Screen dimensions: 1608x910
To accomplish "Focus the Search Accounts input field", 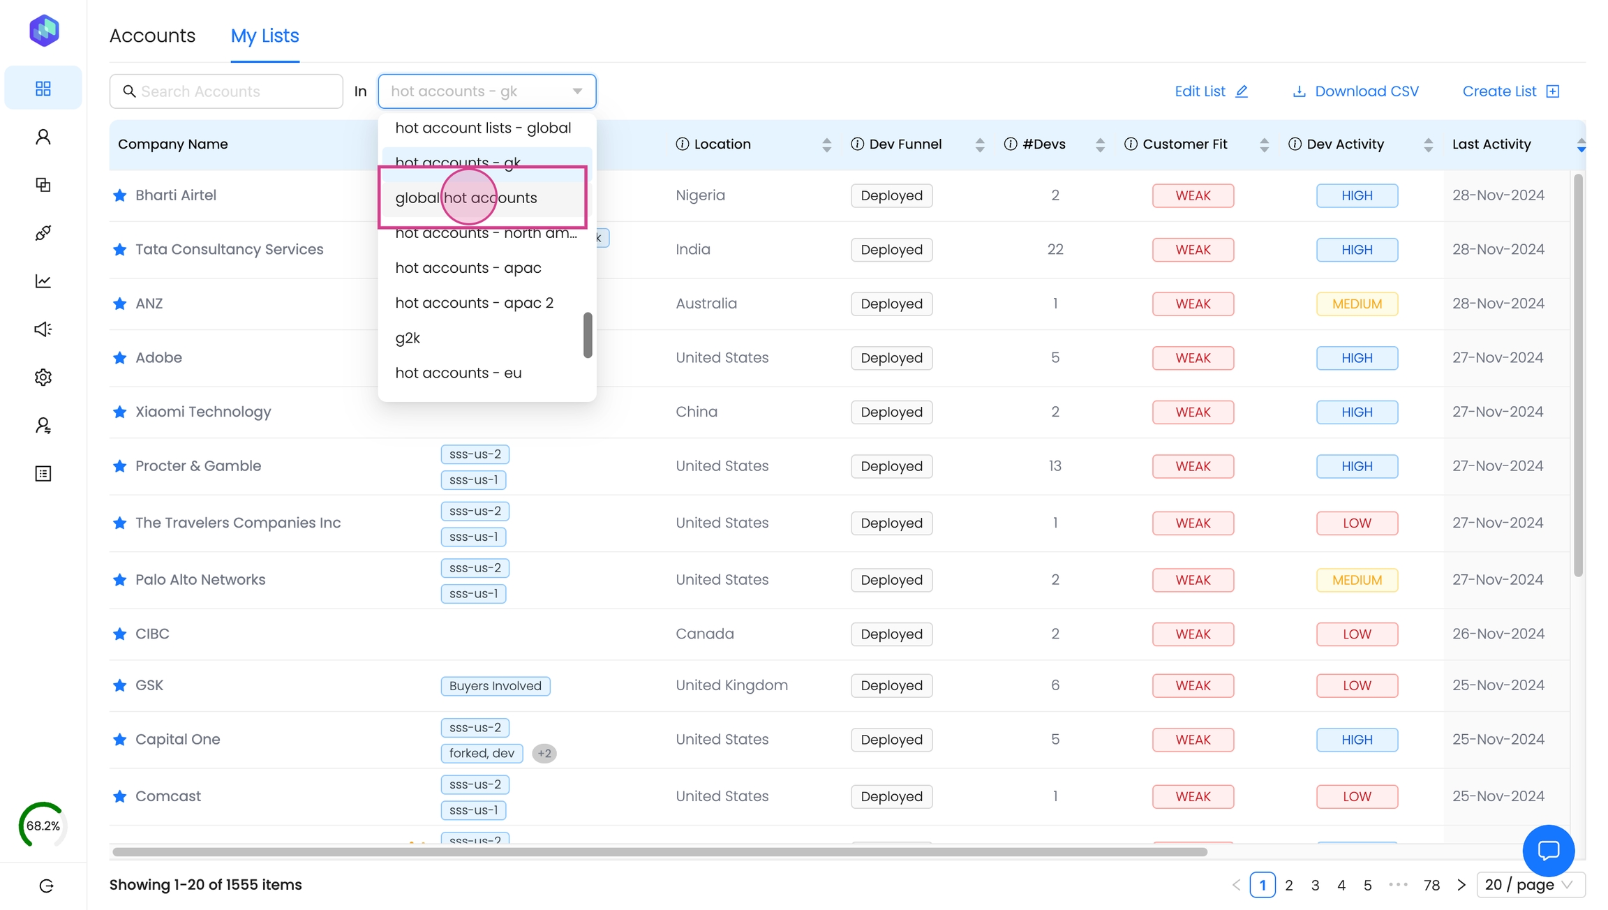I will click(x=237, y=91).
